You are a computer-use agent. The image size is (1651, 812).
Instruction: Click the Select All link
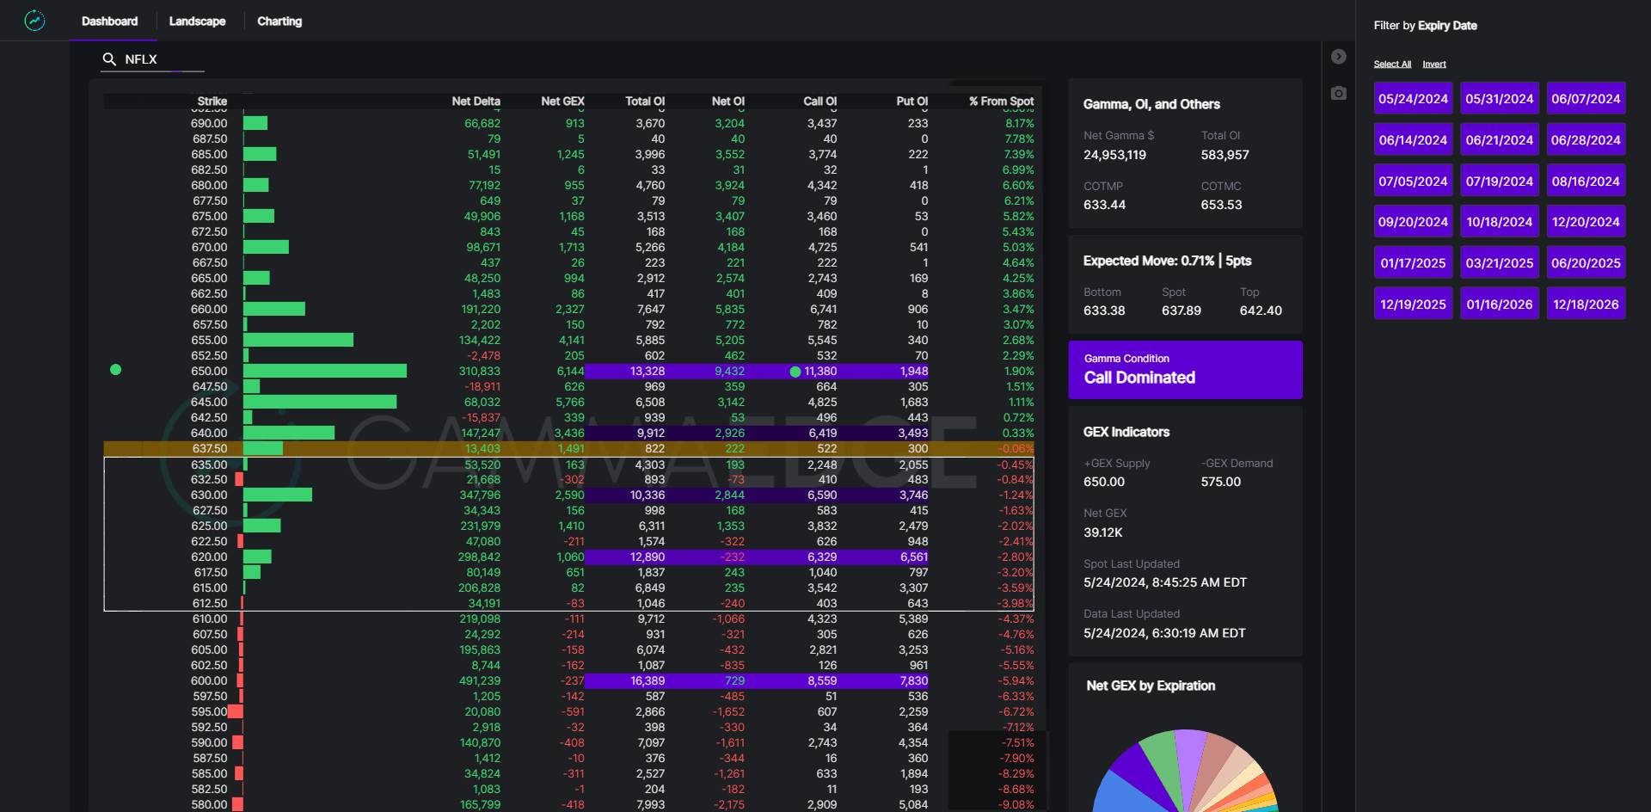coord(1391,65)
